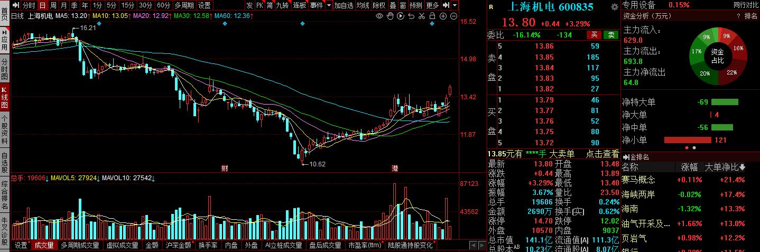Toggle the 连板 indicator

(x=300, y=5)
